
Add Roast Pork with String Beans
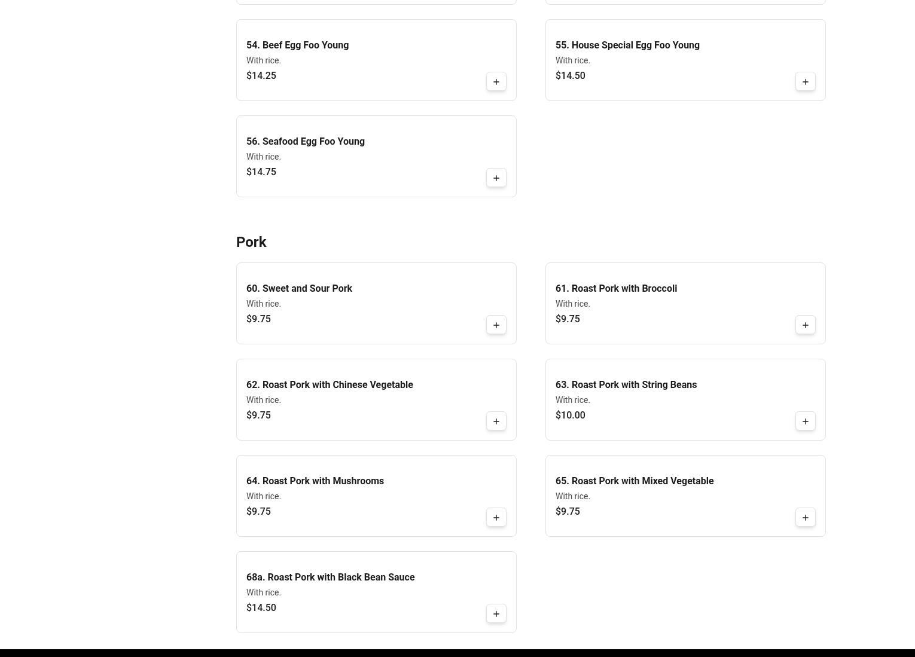coord(806,421)
